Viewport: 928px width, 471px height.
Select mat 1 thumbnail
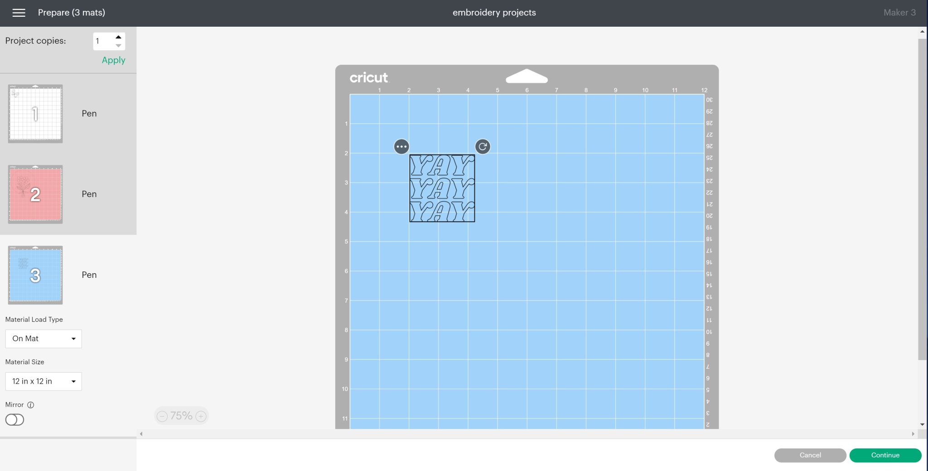pos(35,114)
